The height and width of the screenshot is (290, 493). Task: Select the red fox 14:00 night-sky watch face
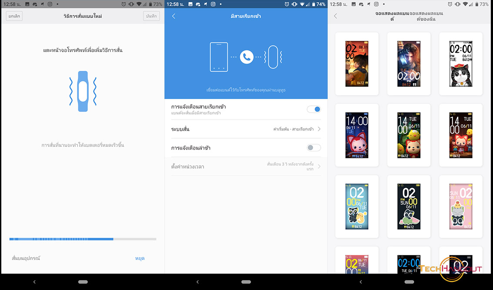[x=357, y=135]
